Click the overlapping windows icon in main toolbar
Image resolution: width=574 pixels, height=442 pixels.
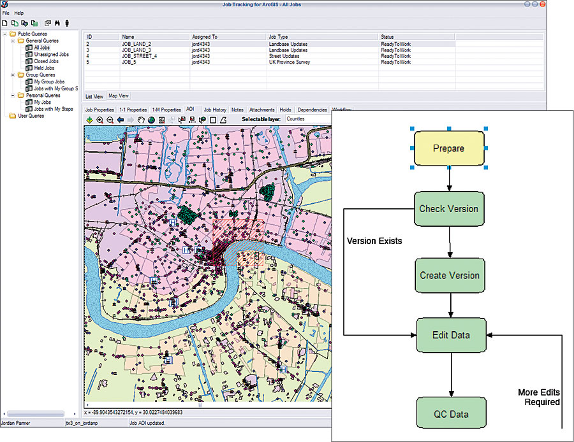pyautogui.click(x=48, y=23)
